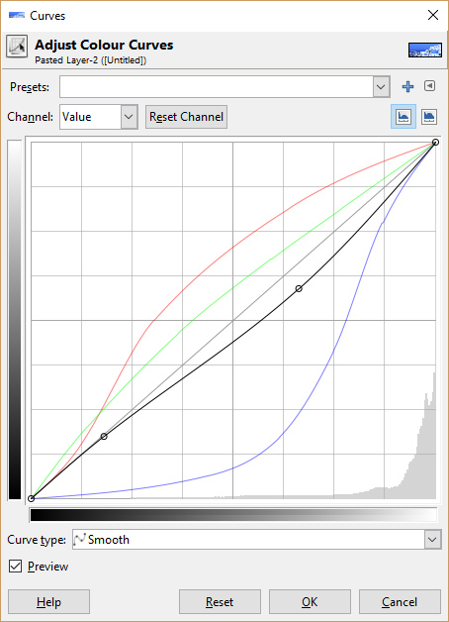
Task: Open the Channel dropdown showing Value
Action: pyautogui.click(x=99, y=117)
